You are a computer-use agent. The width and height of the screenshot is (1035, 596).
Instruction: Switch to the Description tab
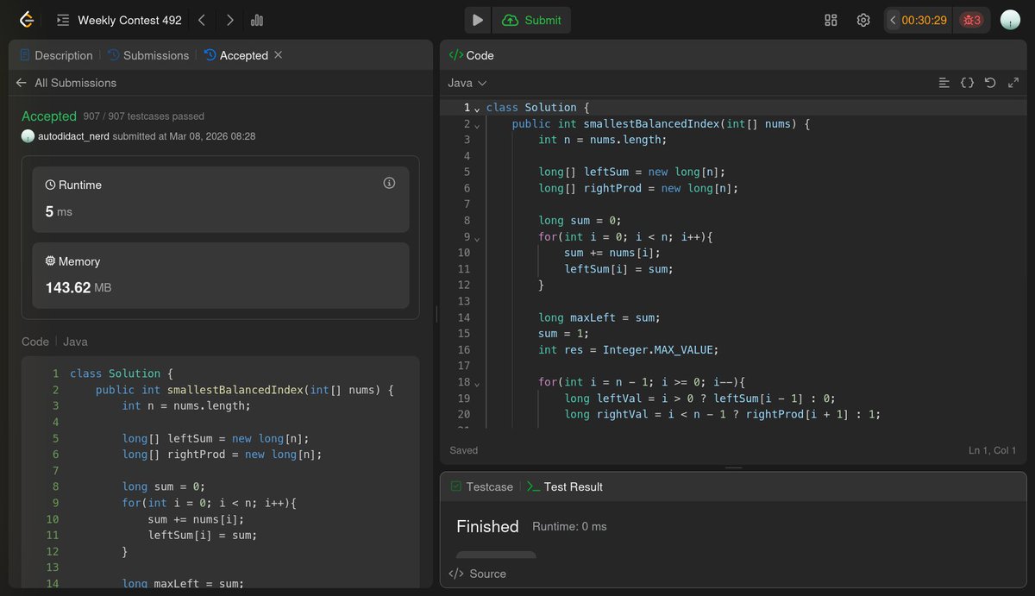click(x=56, y=55)
